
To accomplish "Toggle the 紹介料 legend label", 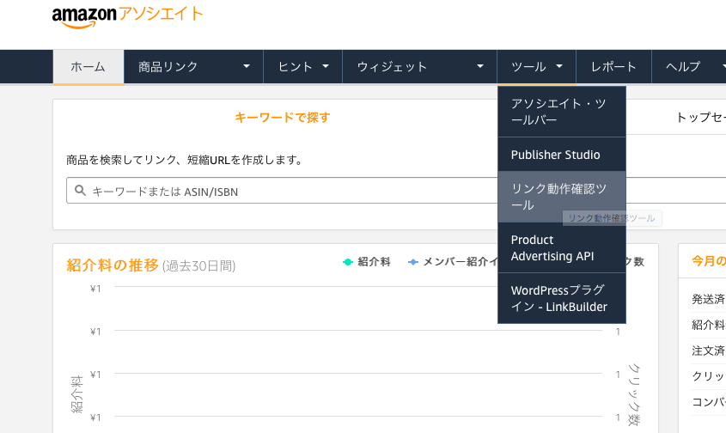I will [x=374, y=262].
